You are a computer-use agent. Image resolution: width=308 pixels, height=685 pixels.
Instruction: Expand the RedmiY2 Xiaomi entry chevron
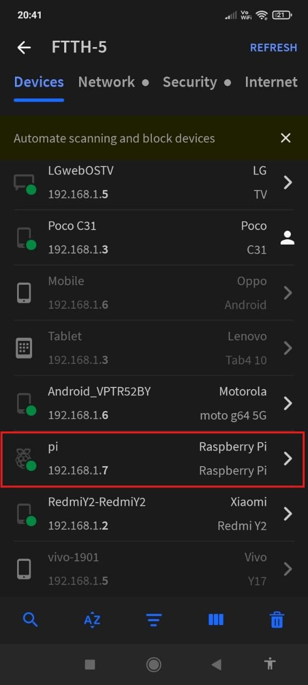(x=288, y=513)
